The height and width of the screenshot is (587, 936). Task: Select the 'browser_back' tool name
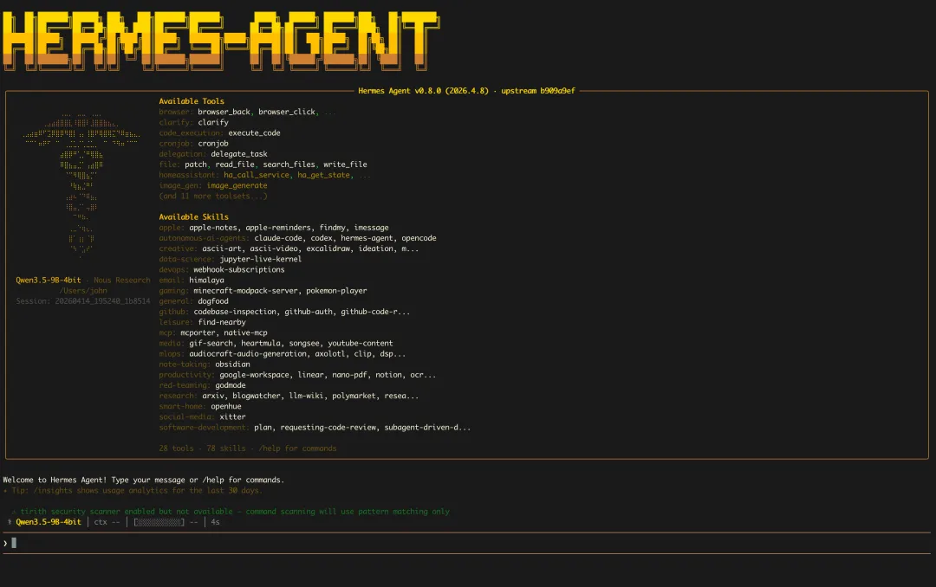click(x=224, y=113)
